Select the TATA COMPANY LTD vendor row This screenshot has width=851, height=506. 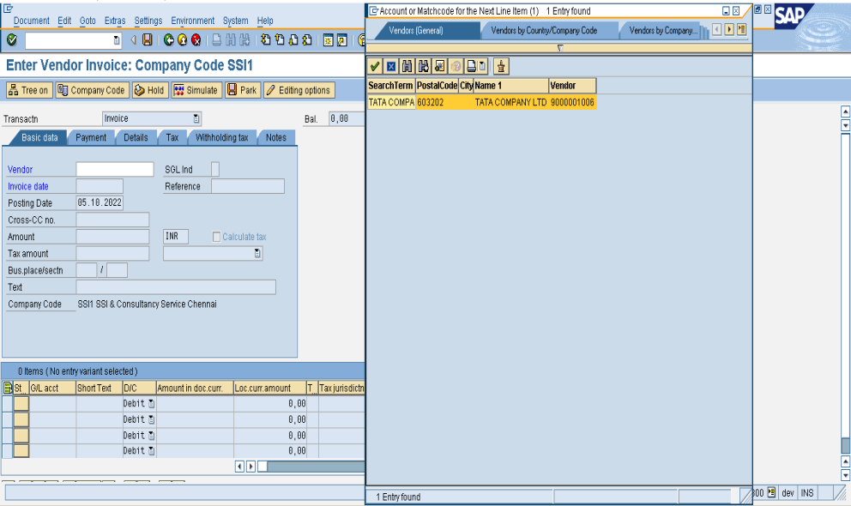(510, 102)
